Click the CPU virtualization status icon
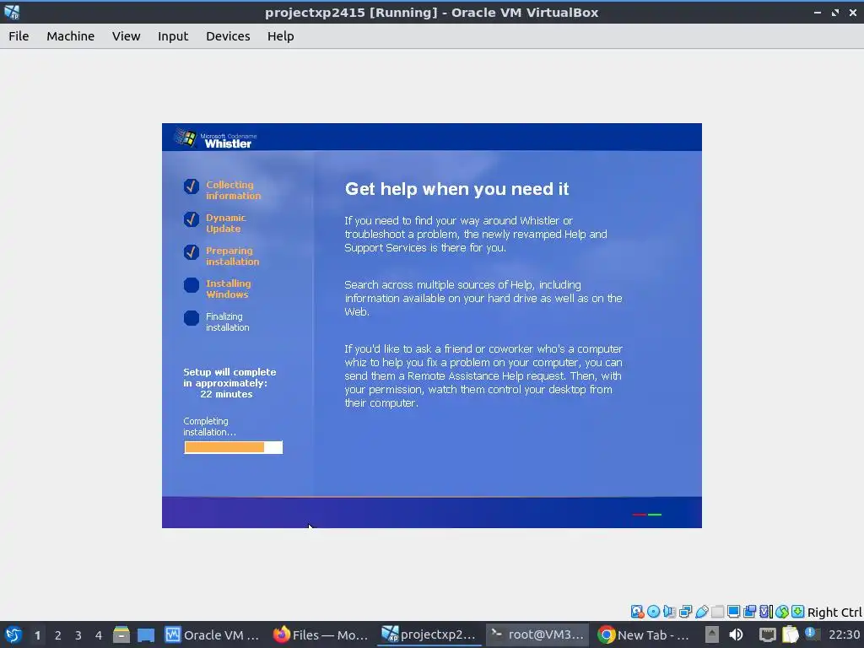Viewport: 864px width, 648px height. (x=766, y=612)
